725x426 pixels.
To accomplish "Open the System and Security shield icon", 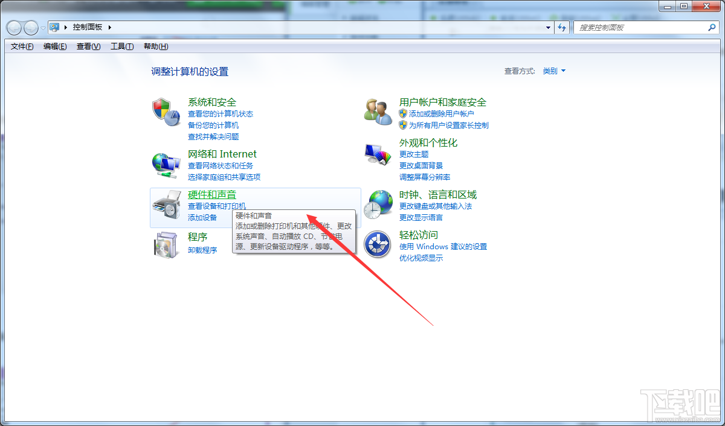I will [x=166, y=112].
